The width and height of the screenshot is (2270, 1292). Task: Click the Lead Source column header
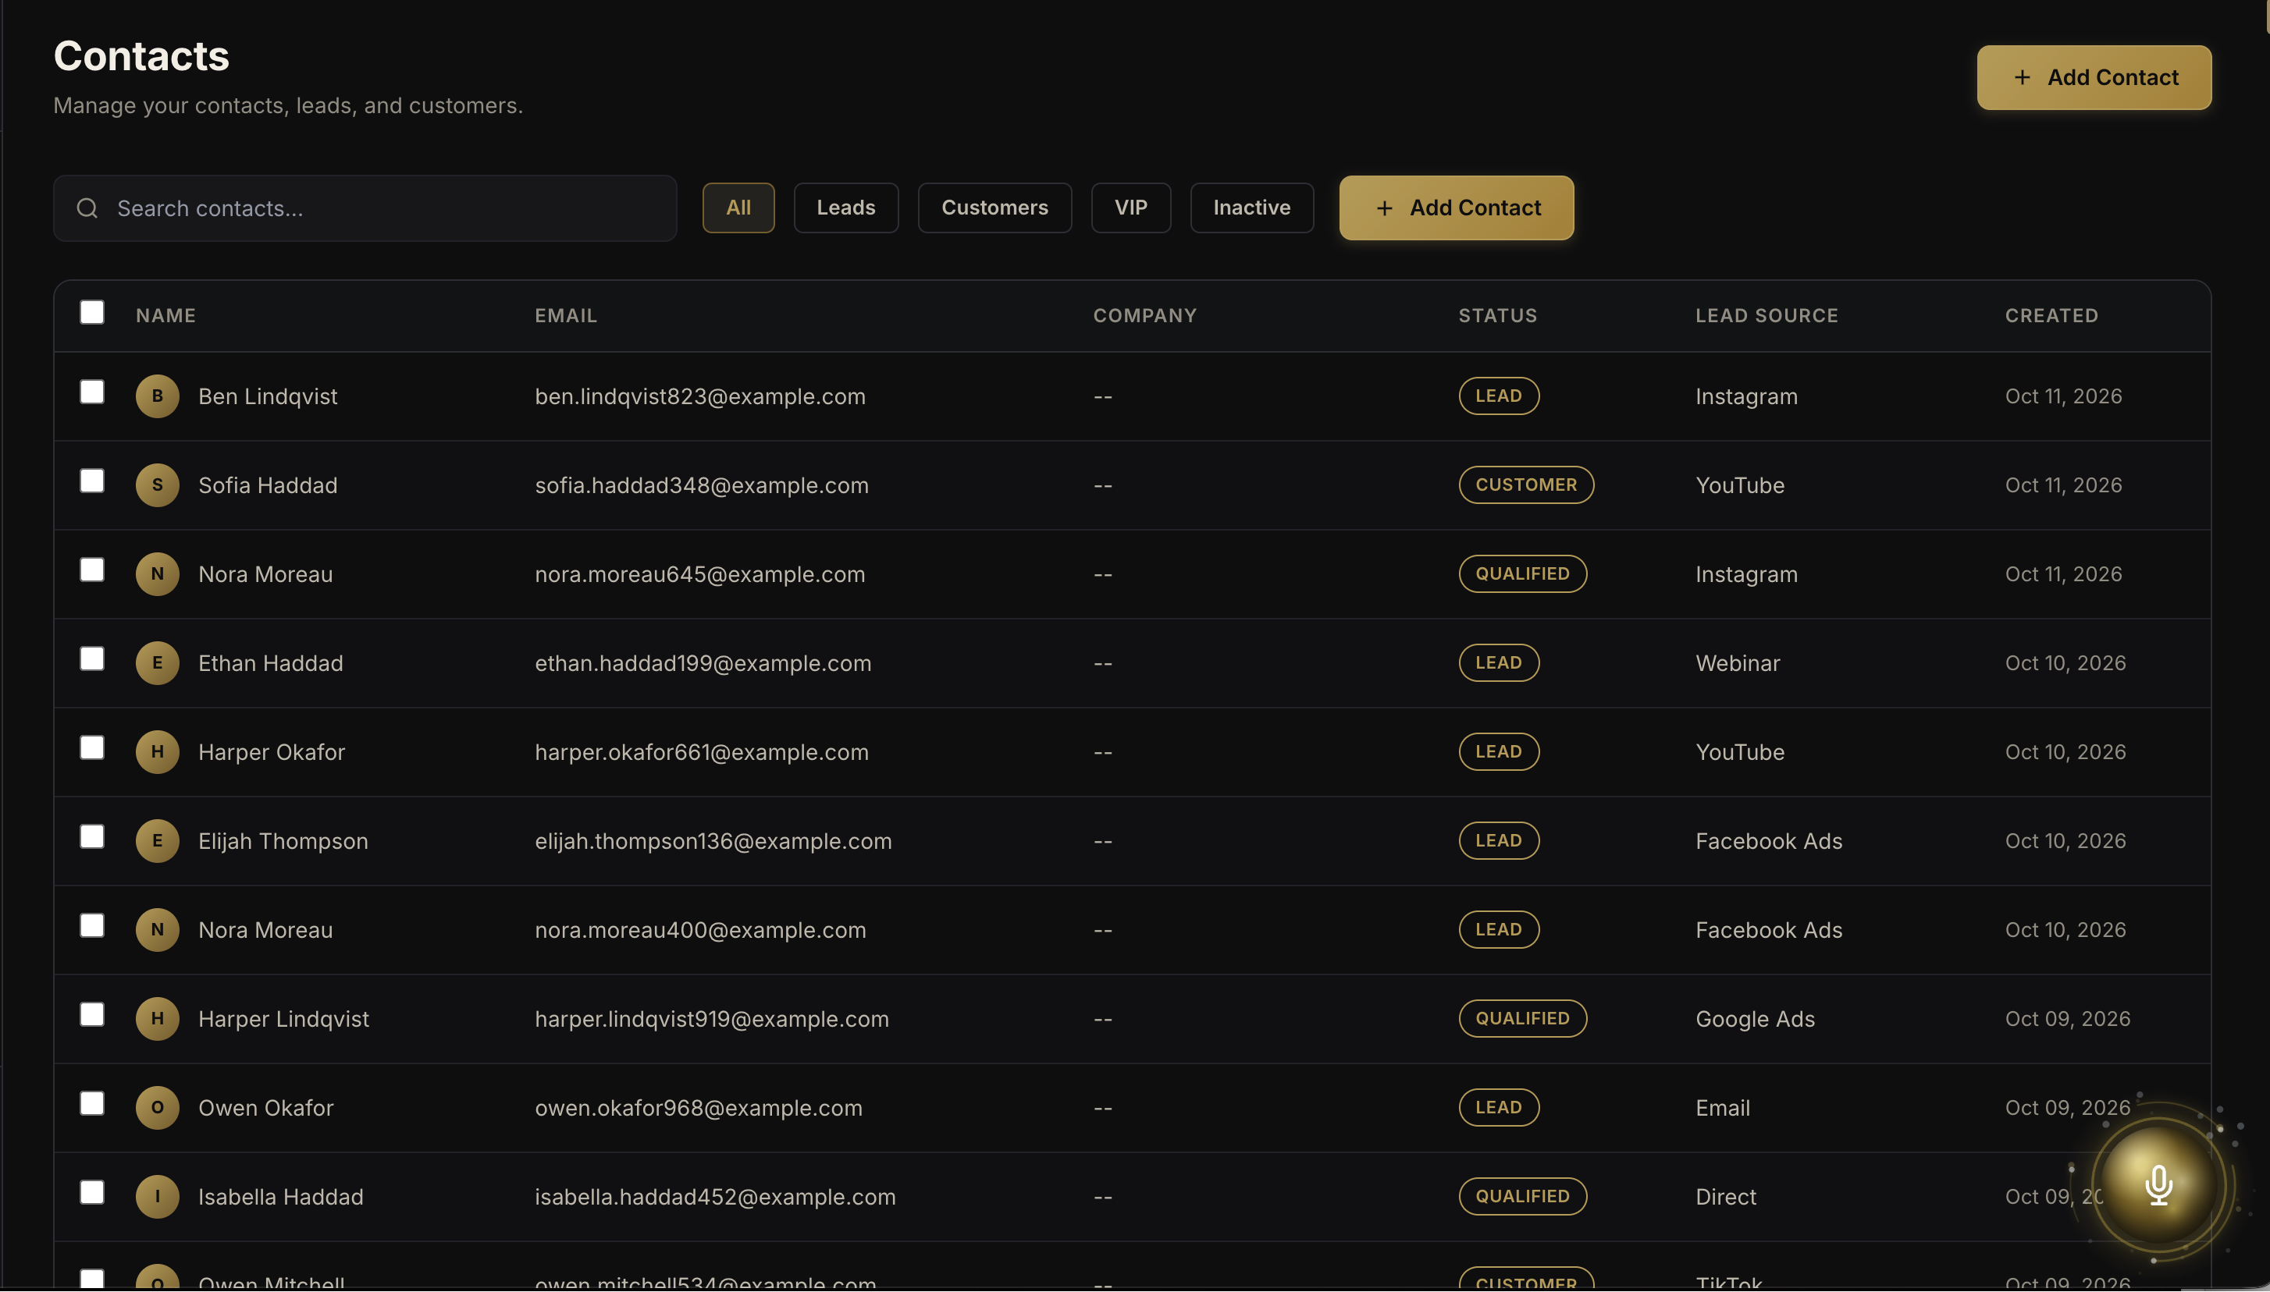(1767, 316)
